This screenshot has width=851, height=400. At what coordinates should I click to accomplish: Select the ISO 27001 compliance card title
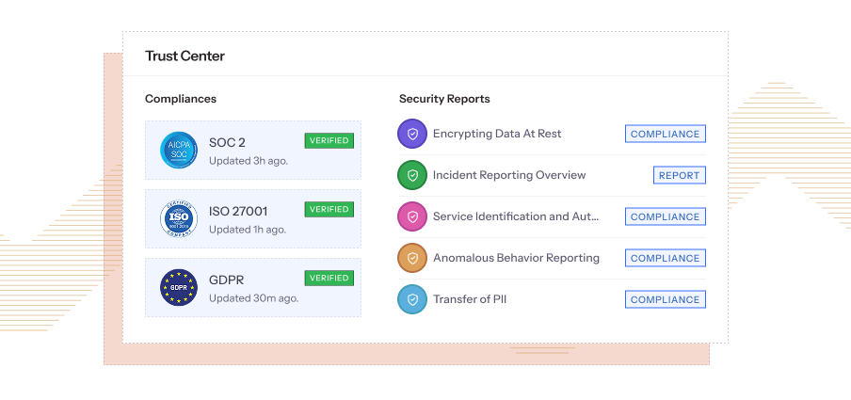[238, 211]
